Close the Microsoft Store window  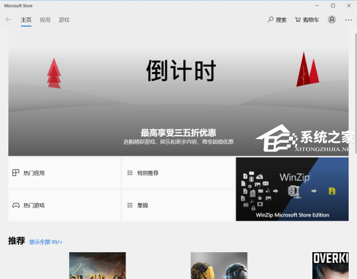pyautogui.click(x=349, y=6)
